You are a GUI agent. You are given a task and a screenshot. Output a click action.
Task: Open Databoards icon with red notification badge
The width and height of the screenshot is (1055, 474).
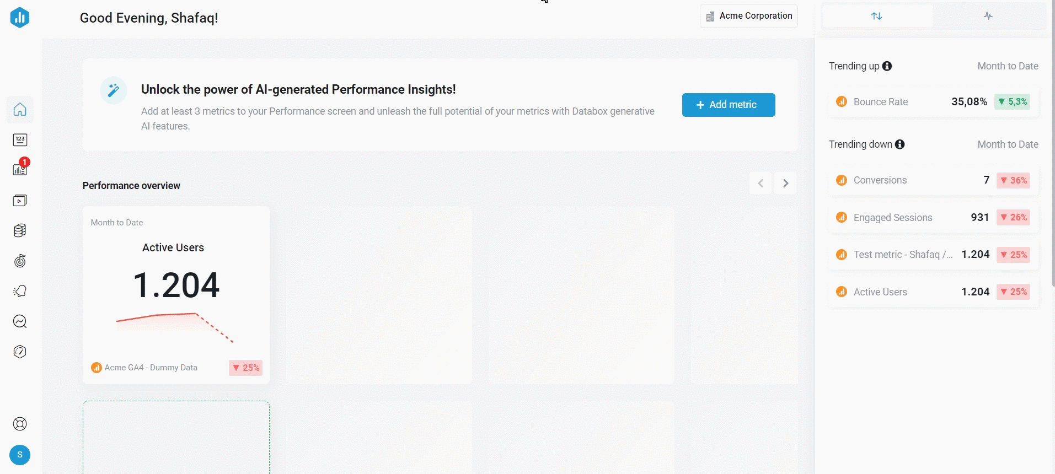20,169
